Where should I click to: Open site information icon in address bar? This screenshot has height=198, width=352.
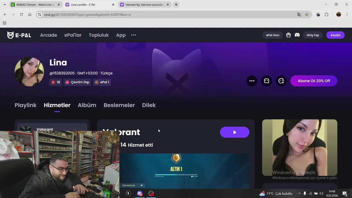(40, 15)
